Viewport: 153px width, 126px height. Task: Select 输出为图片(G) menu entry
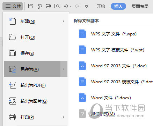36,101
